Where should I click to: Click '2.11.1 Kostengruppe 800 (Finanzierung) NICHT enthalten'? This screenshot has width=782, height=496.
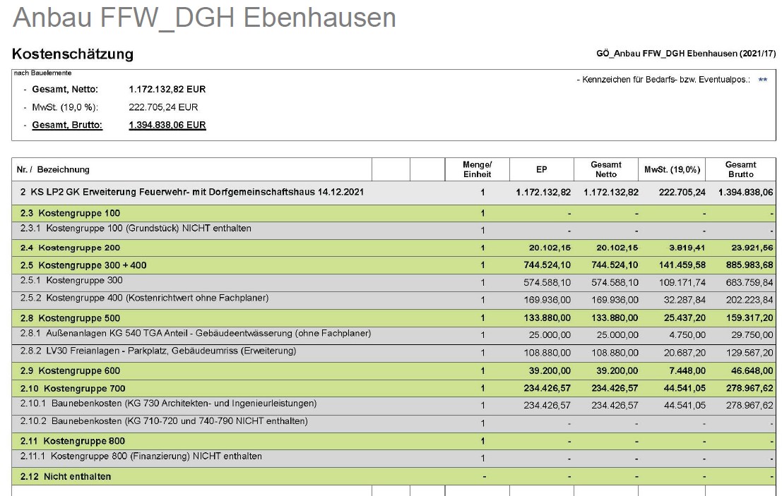point(393,458)
